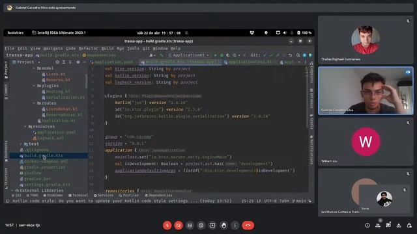This screenshot has height=234, width=417.
Task: Click Git update project arrow icon
Action: (x=265, y=55)
